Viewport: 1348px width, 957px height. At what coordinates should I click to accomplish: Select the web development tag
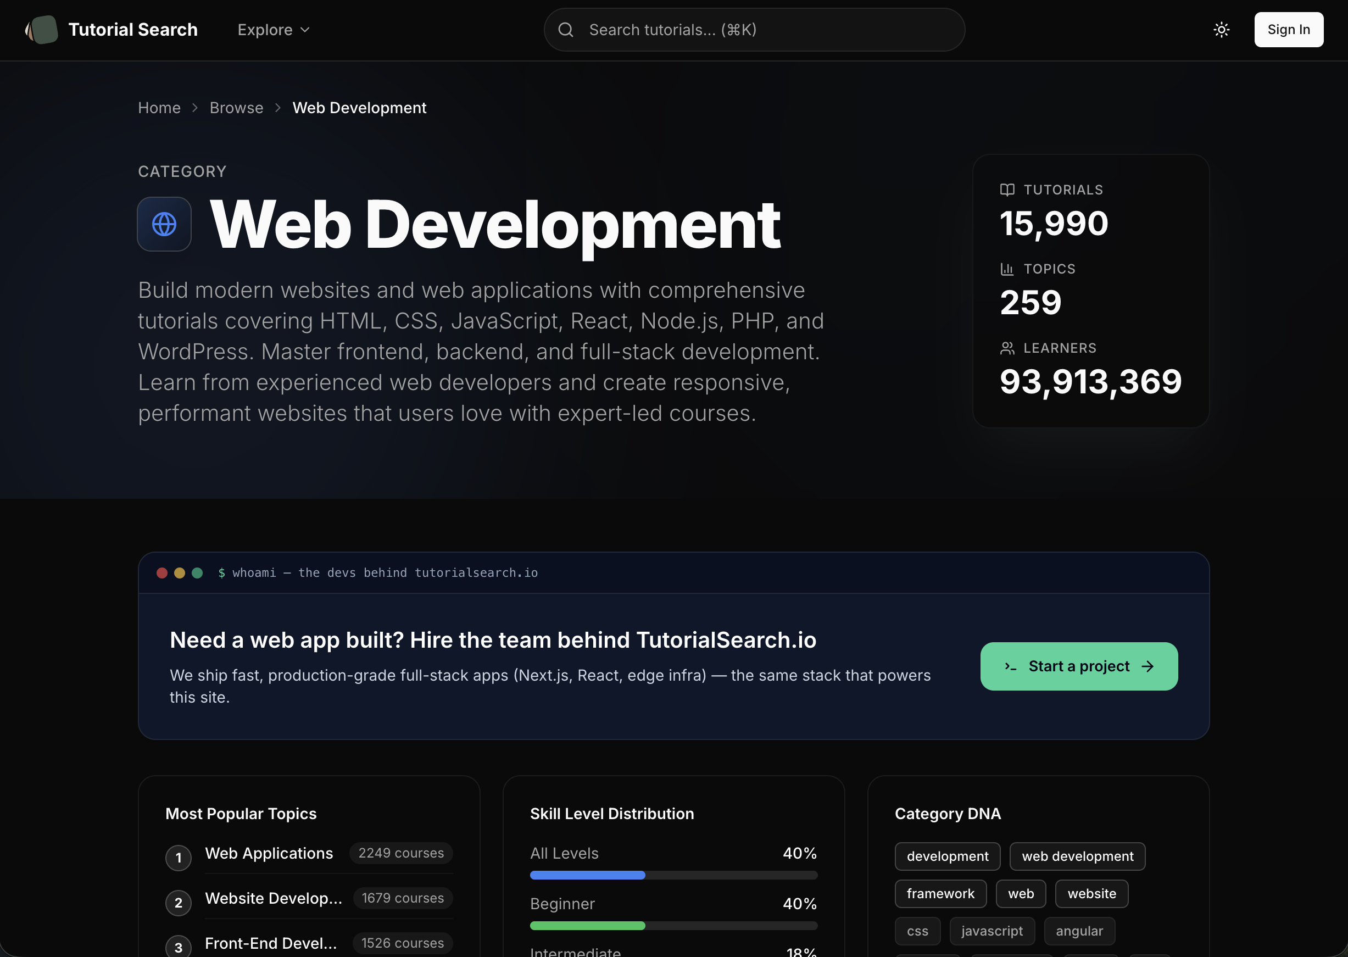1078,856
